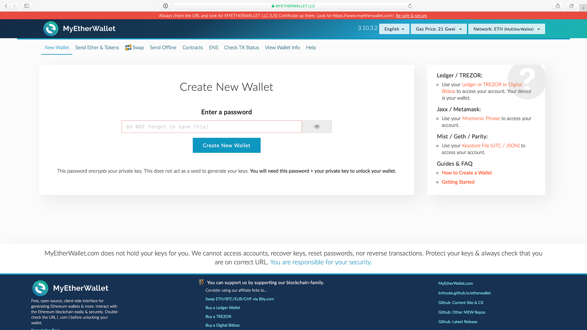Switch to Send Offline tab
Viewport: 587px width, 330px height.
point(163,48)
